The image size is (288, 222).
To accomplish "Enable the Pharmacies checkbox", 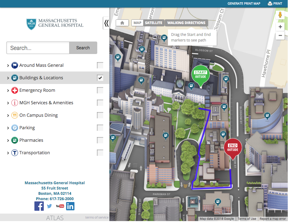I will click(x=100, y=140).
